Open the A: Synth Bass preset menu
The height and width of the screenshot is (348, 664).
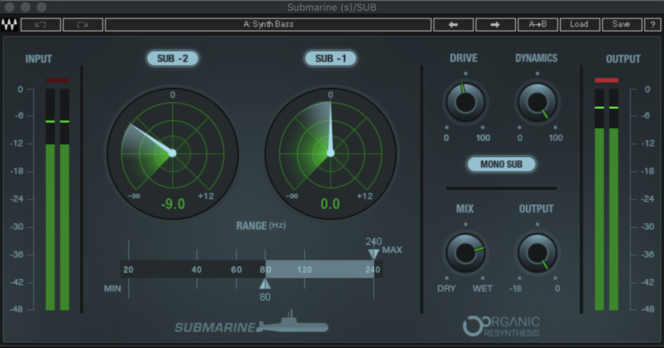point(268,25)
